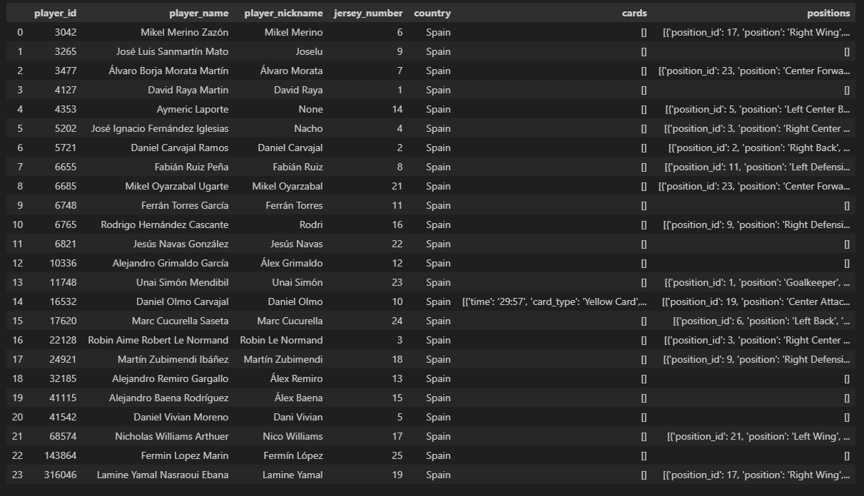Select the name Jesús Navas González
The height and width of the screenshot is (496, 864).
181,244
